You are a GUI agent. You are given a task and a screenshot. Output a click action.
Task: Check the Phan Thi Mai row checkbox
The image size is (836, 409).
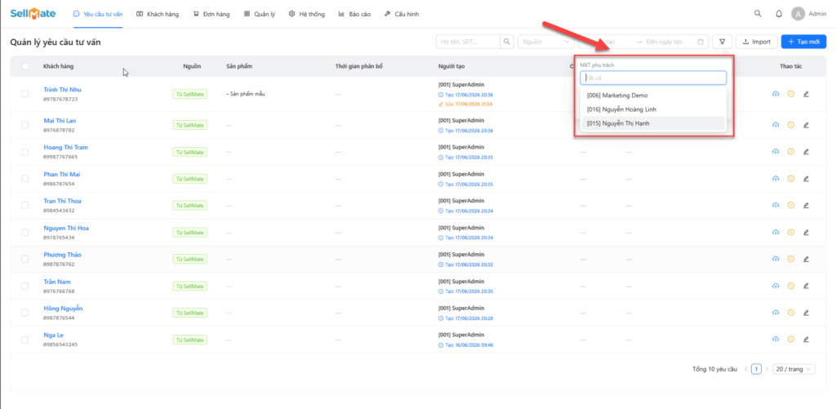pos(25,179)
